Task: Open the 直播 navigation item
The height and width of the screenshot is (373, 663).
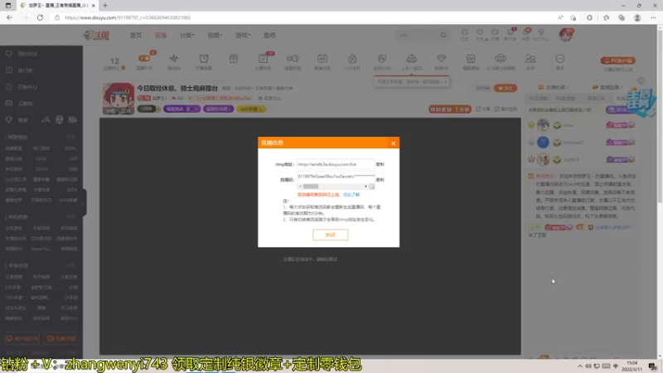Action: pyautogui.click(x=161, y=35)
